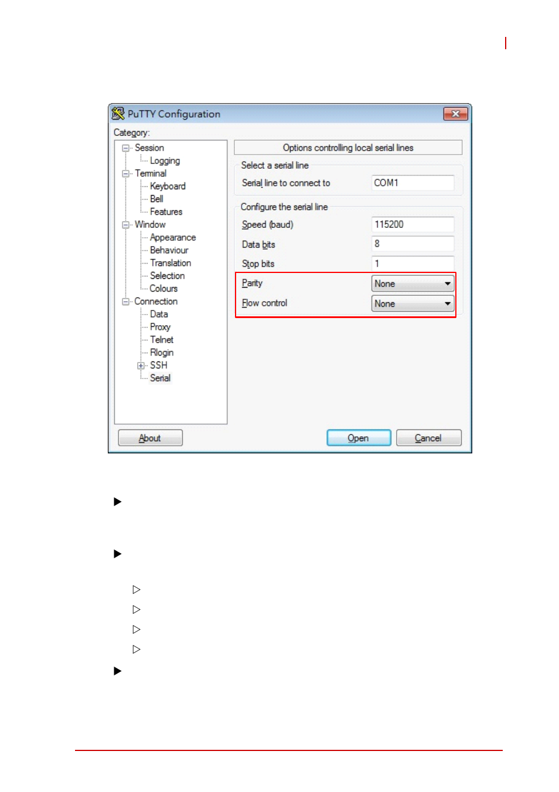Select Serial category
Viewport: 559px width, 792px height.
tap(160, 378)
